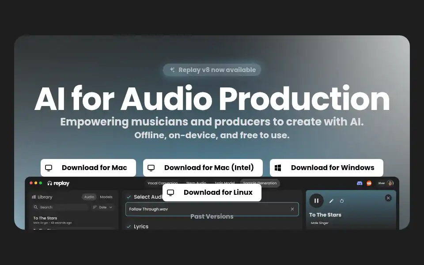
Task: Click the Download for Windows button
Action: tap(326, 168)
